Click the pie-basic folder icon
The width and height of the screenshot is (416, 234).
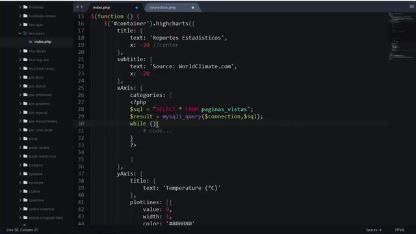pos(25,77)
